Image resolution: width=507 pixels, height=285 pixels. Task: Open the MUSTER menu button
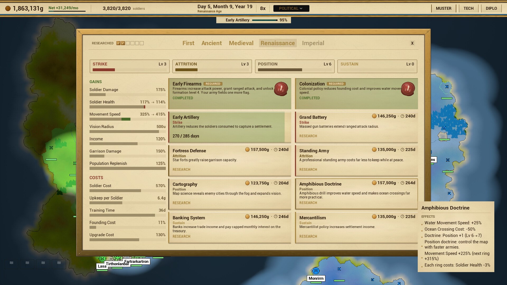(444, 8)
